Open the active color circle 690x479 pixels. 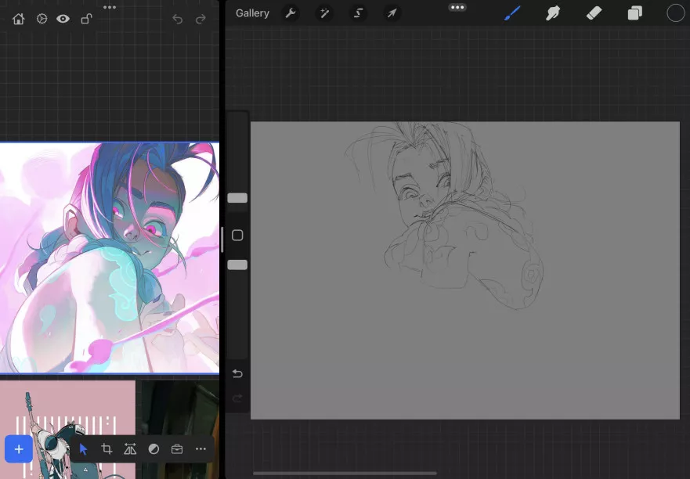(675, 13)
